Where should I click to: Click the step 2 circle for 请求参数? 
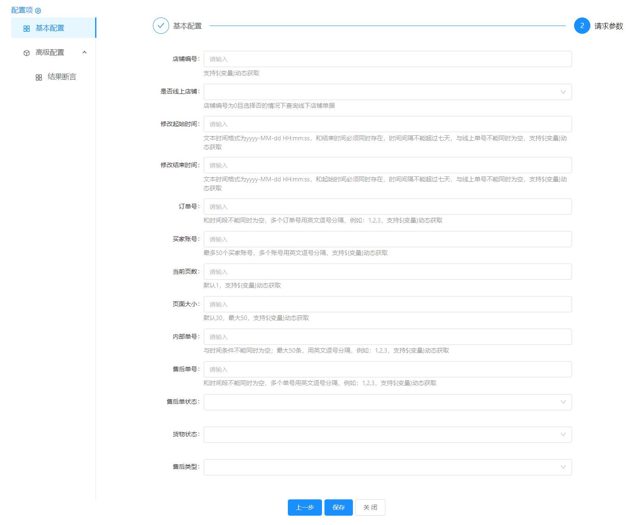click(582, 26)
